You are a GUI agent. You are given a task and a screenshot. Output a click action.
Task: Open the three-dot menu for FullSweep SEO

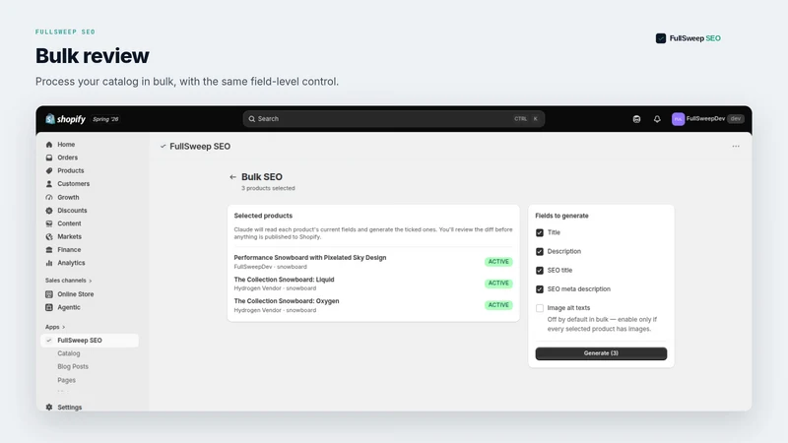[x=736, y=146]
